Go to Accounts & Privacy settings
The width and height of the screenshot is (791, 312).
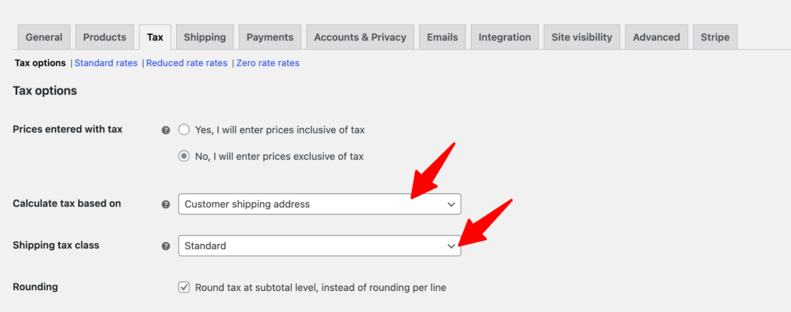pyautogui.click(x=360, y=37)
